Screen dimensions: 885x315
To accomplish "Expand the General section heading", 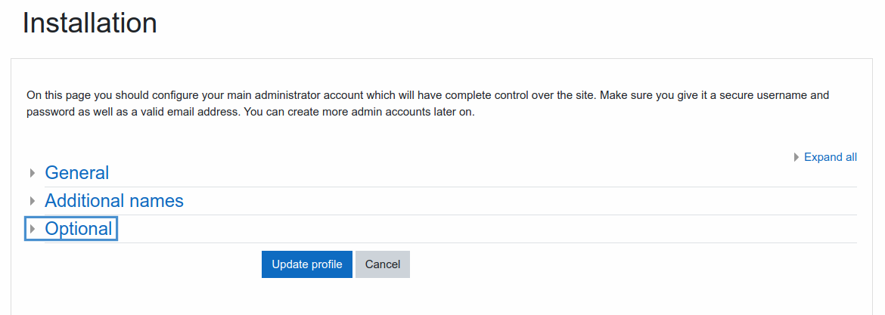I will 76,172.
